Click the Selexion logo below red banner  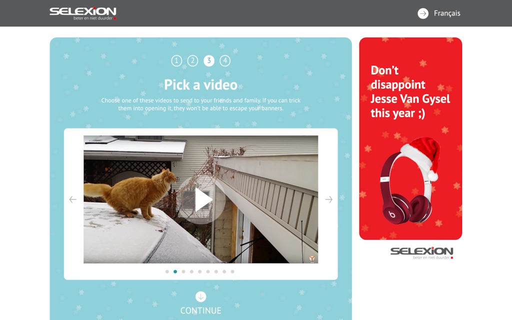[x=421, y=252]
